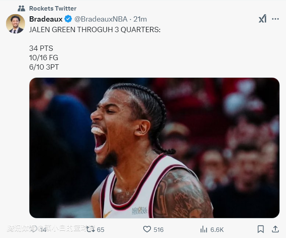286x238 pixels.
Task: Click the Rockets Twitter community people icon
Action: click(x=22, y=8)
